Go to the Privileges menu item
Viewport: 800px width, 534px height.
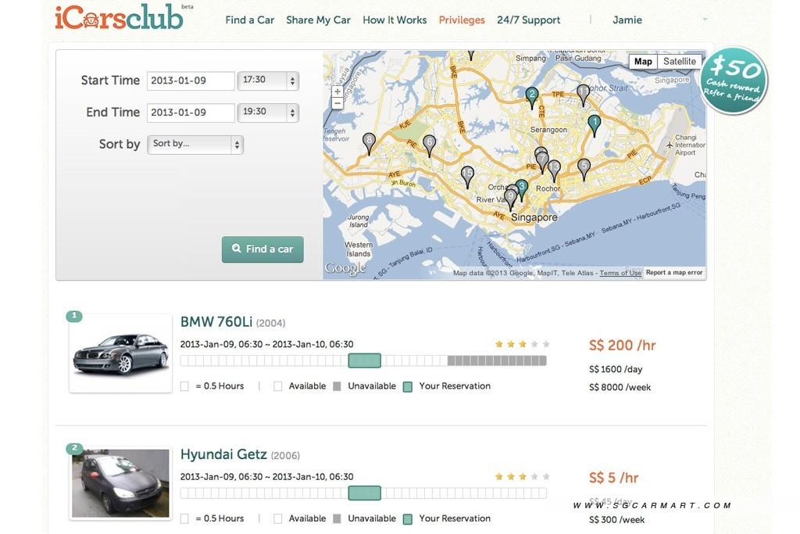462,20
